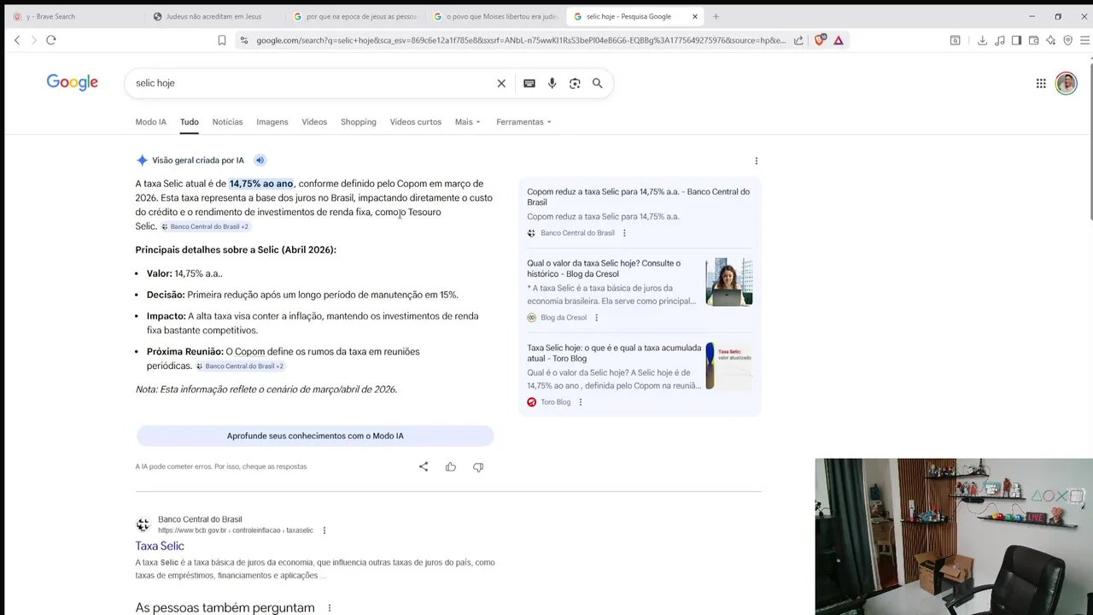Screen dimensions: 1093x615
Task: Open the tab search icon in toolbar
Action: tap(956, 40)
